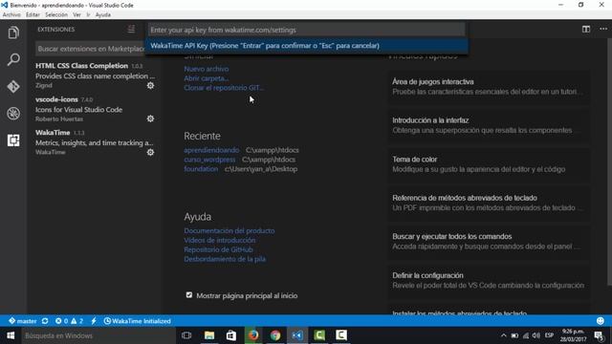Image resolution: width=612 pixels, height=344 pixels.
Task: Open the Explorer view in activity bar
Action: [13, 32]
